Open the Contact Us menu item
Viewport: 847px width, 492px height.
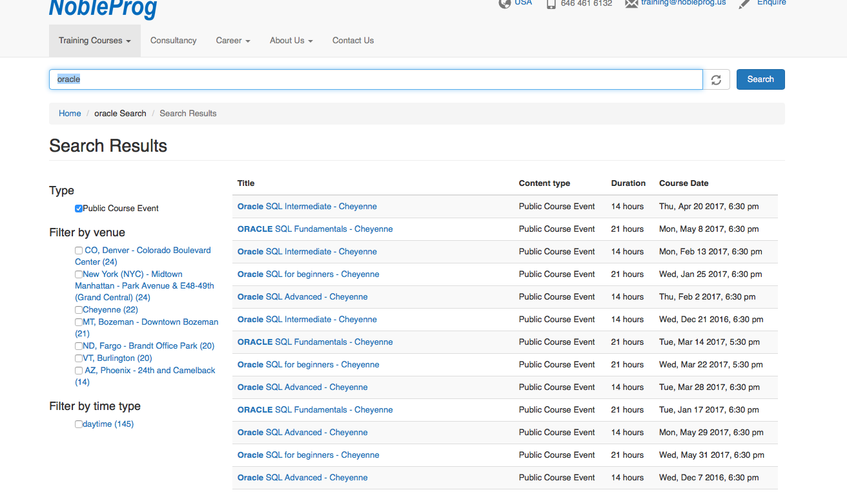click(x=353, y=41)
